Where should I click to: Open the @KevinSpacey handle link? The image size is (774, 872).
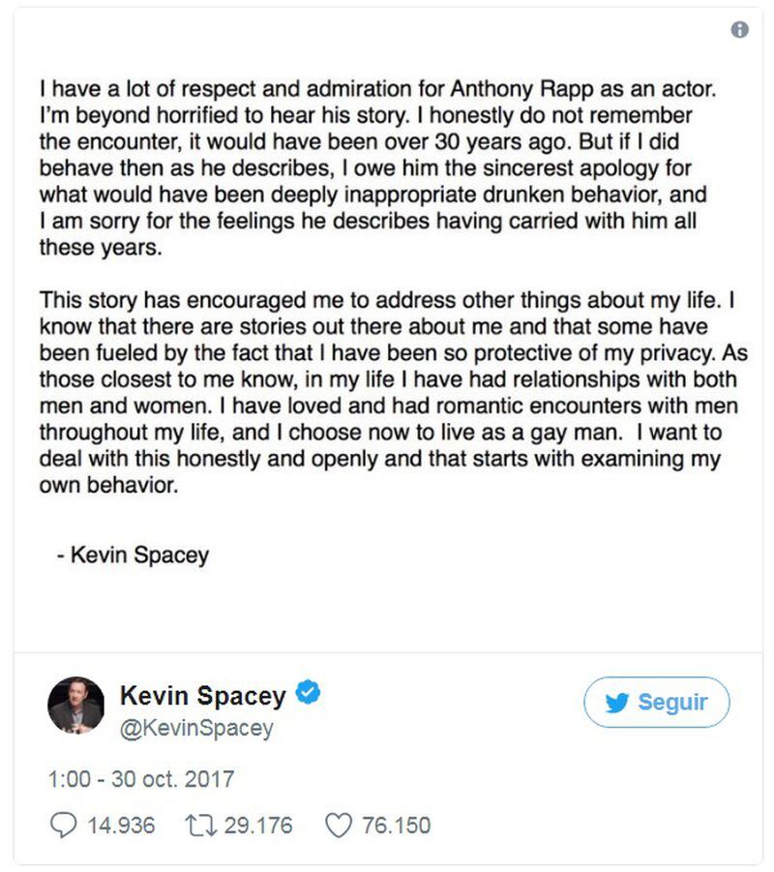196,728
